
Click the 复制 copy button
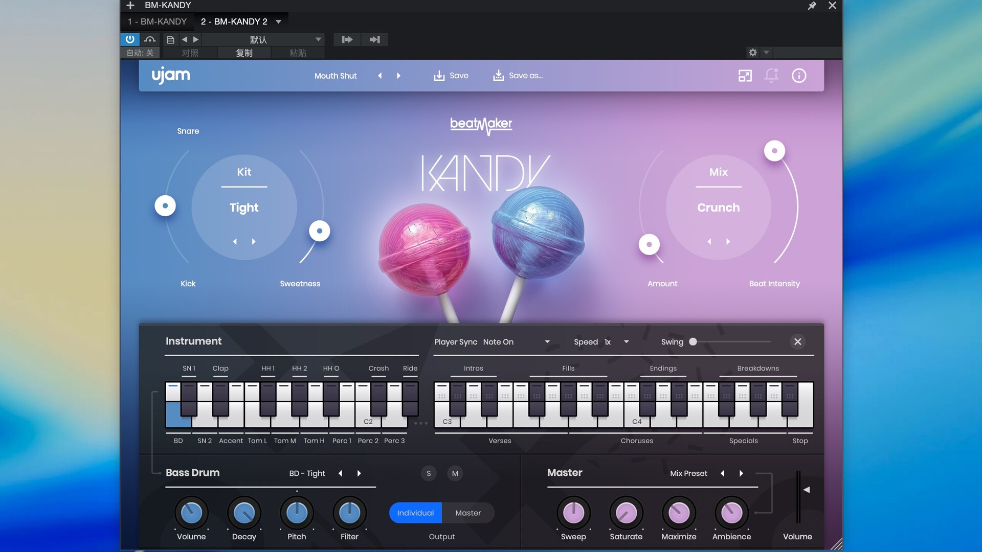click(244, 53)
